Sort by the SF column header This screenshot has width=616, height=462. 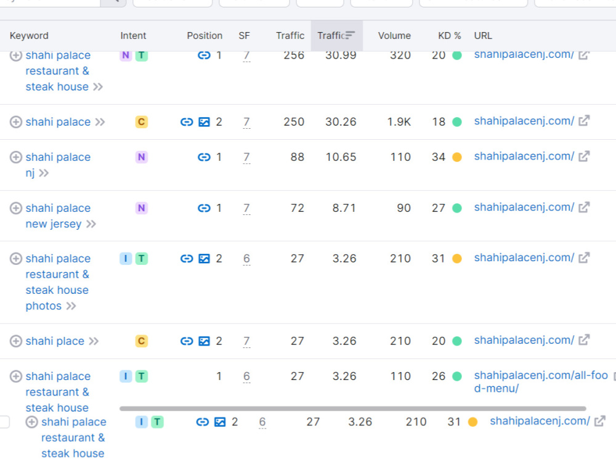pyautogui.click(x=244, y=36)
